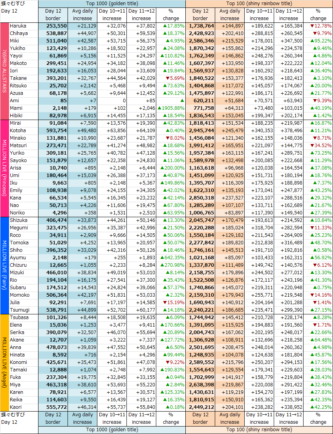Select the 765PRO ALLSTARS group label
The width and height of the screenshot is (333, 434).
4,71
